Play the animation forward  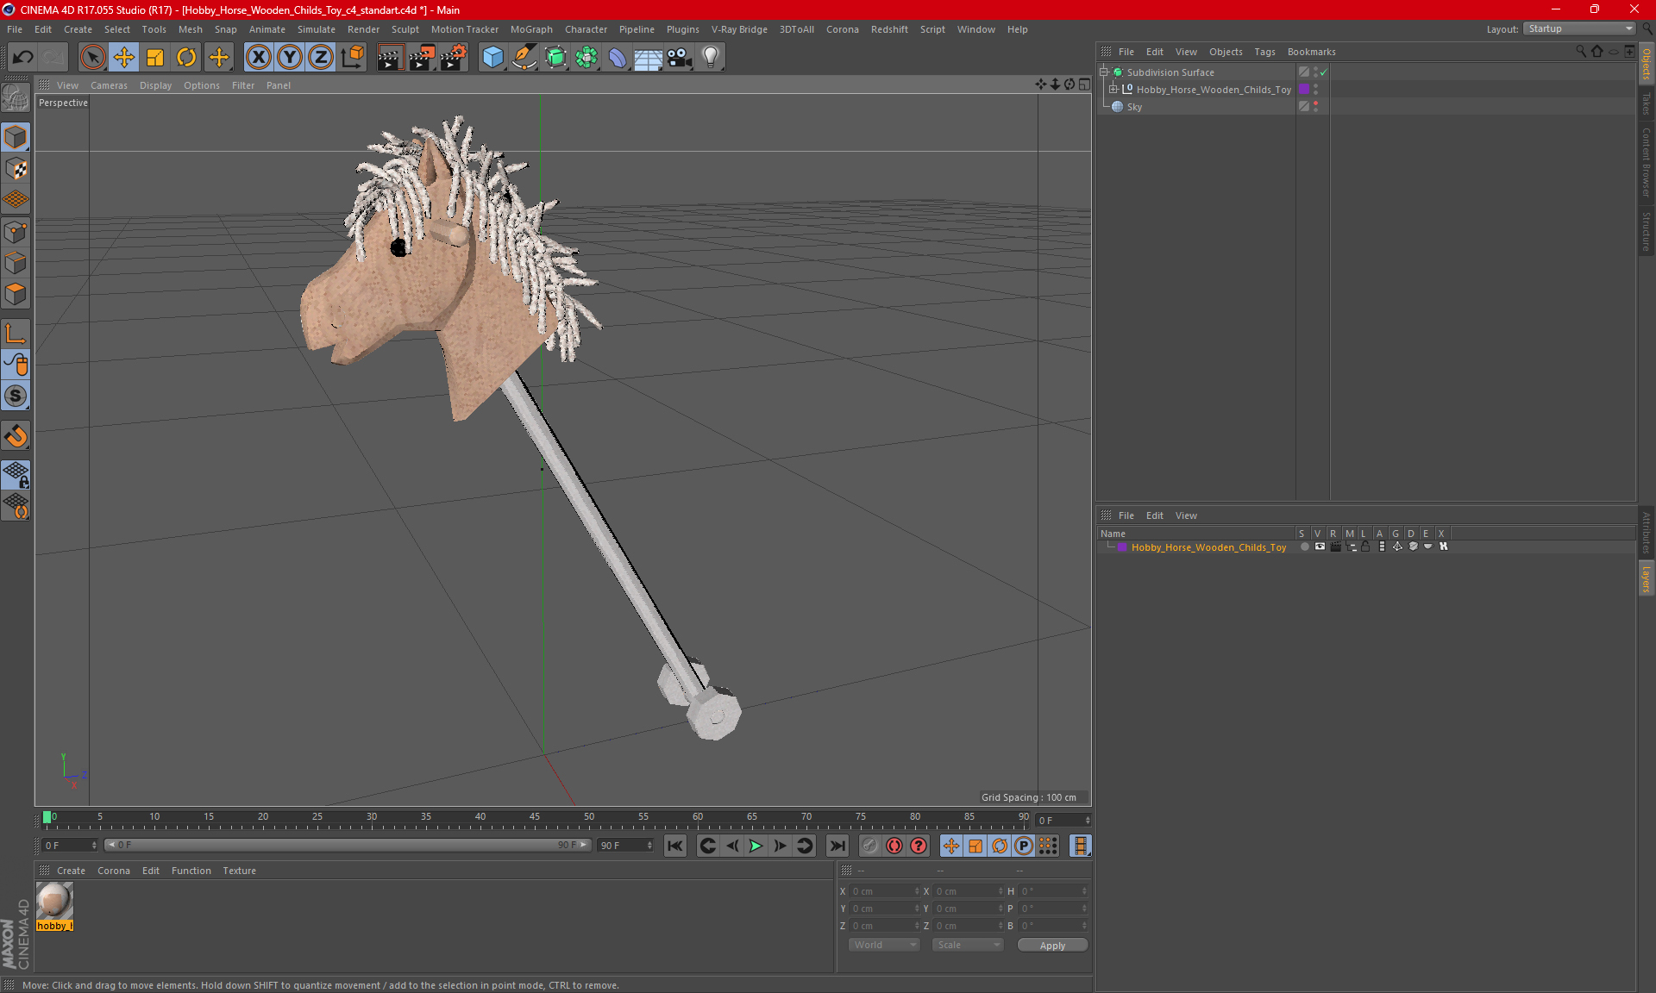(756, 846)
